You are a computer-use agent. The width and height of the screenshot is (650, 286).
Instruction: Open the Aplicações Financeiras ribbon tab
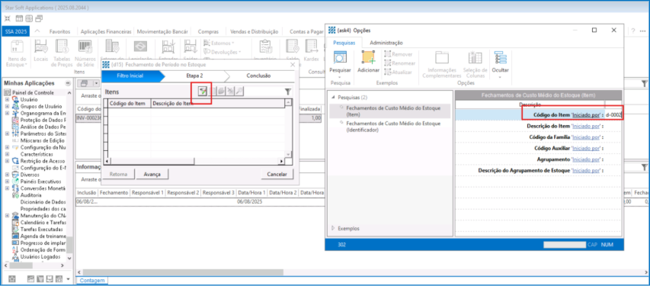tap(106, 31)
